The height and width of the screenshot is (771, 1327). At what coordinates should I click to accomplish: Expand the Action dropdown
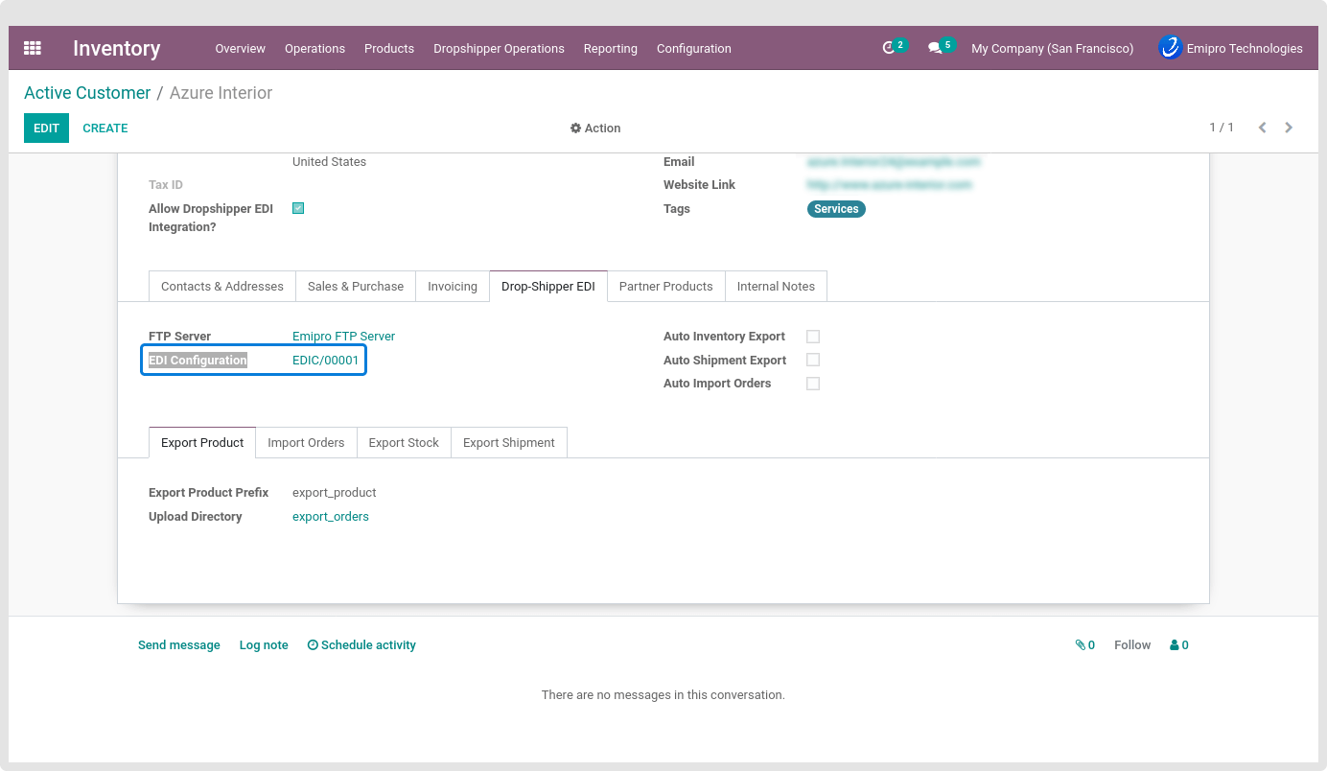(x=595, y=128)
